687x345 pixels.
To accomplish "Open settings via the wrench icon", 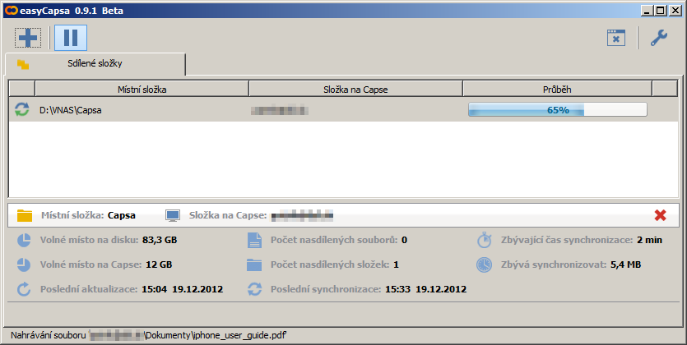I will pyautogui.click(x=659, y=38).
